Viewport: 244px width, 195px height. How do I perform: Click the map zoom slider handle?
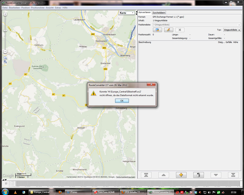point(5,31)
